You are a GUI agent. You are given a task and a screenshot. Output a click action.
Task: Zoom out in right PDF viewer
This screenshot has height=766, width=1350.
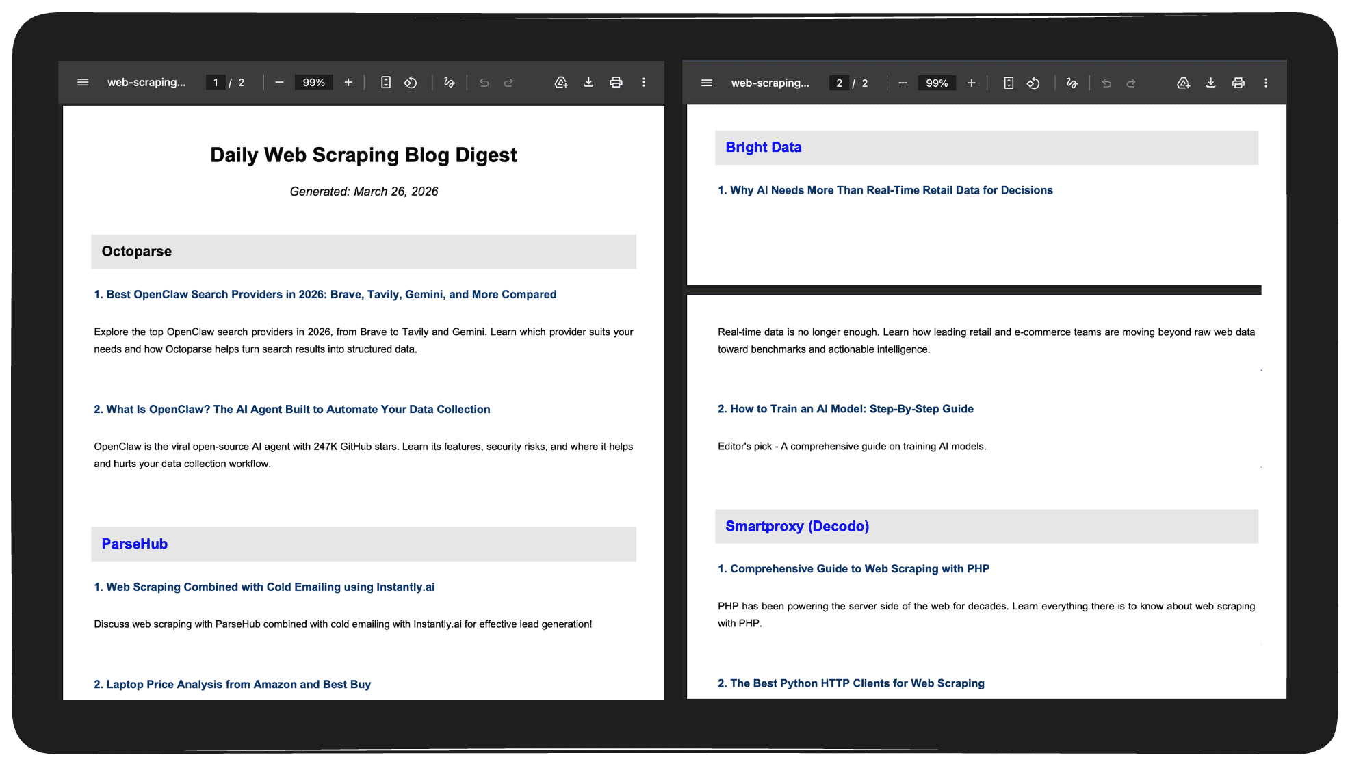[903, 83]
